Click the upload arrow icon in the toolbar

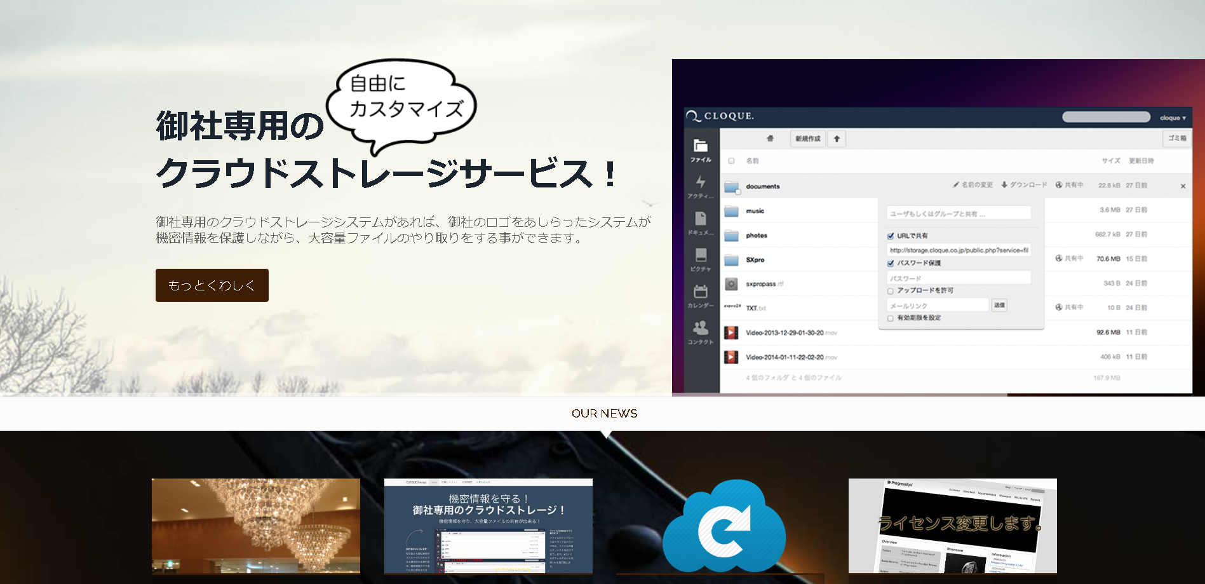point(836,139)
